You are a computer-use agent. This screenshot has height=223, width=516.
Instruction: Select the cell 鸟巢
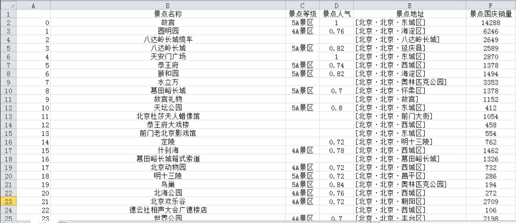[x=168, y=184]
